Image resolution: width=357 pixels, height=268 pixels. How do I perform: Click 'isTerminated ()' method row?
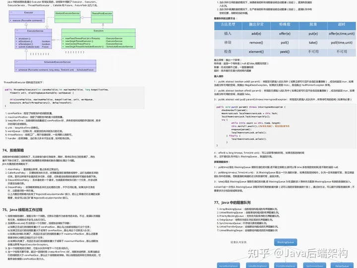pyautogui.click(x=34, y=44)
